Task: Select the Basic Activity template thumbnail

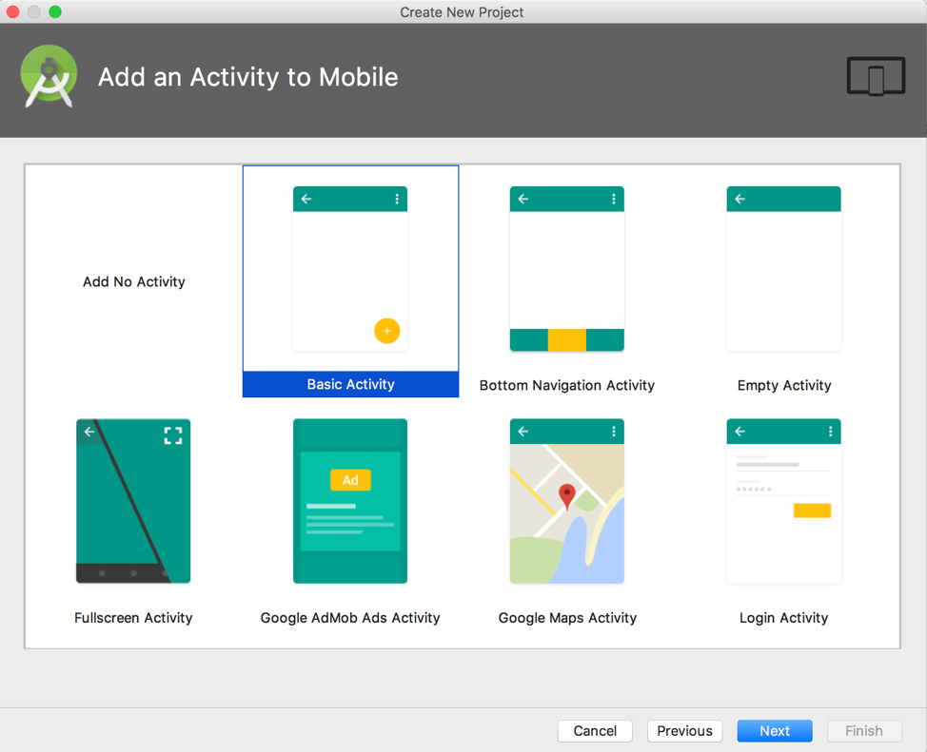Action: [x=350, y=269]
